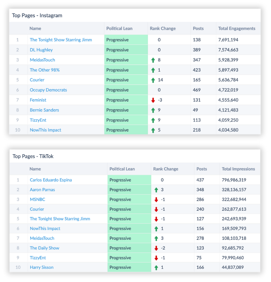Open Feminist page link
Image resolution: width=271 pixels, height=282 pixels.
[38, 100]
